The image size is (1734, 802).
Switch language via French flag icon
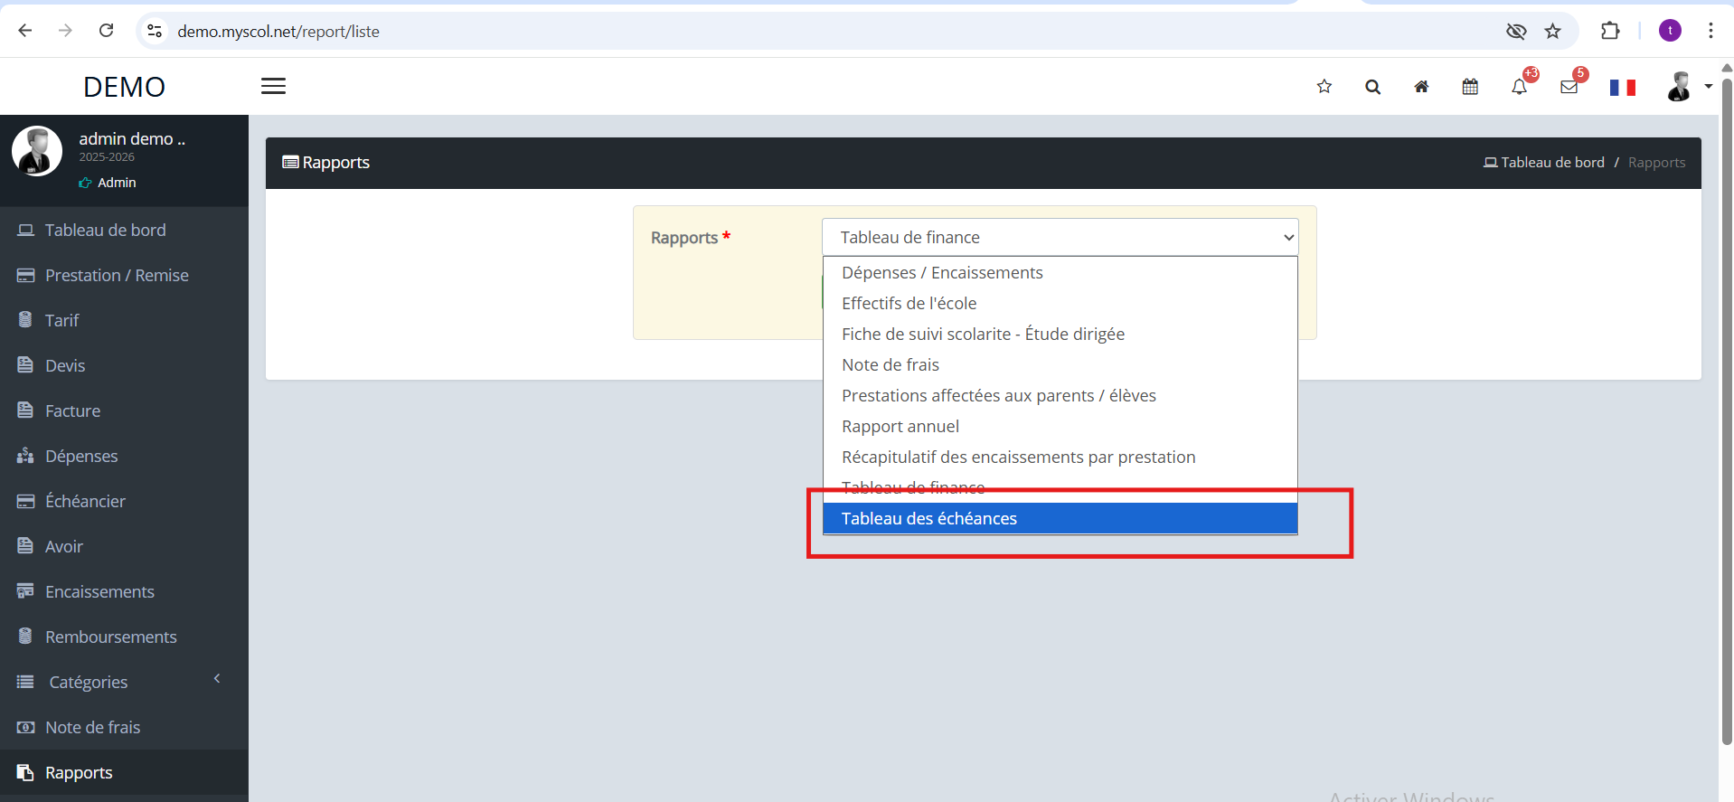point(1622,87)
